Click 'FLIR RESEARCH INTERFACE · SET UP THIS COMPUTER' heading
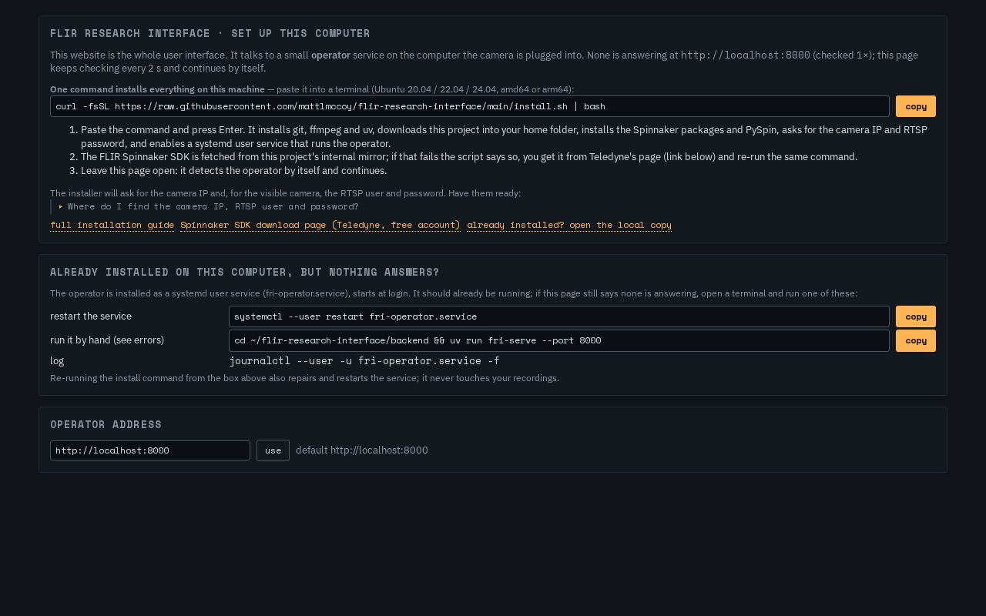 tap(210, 33)
